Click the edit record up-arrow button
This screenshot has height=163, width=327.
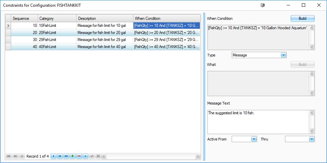point(86,156)
